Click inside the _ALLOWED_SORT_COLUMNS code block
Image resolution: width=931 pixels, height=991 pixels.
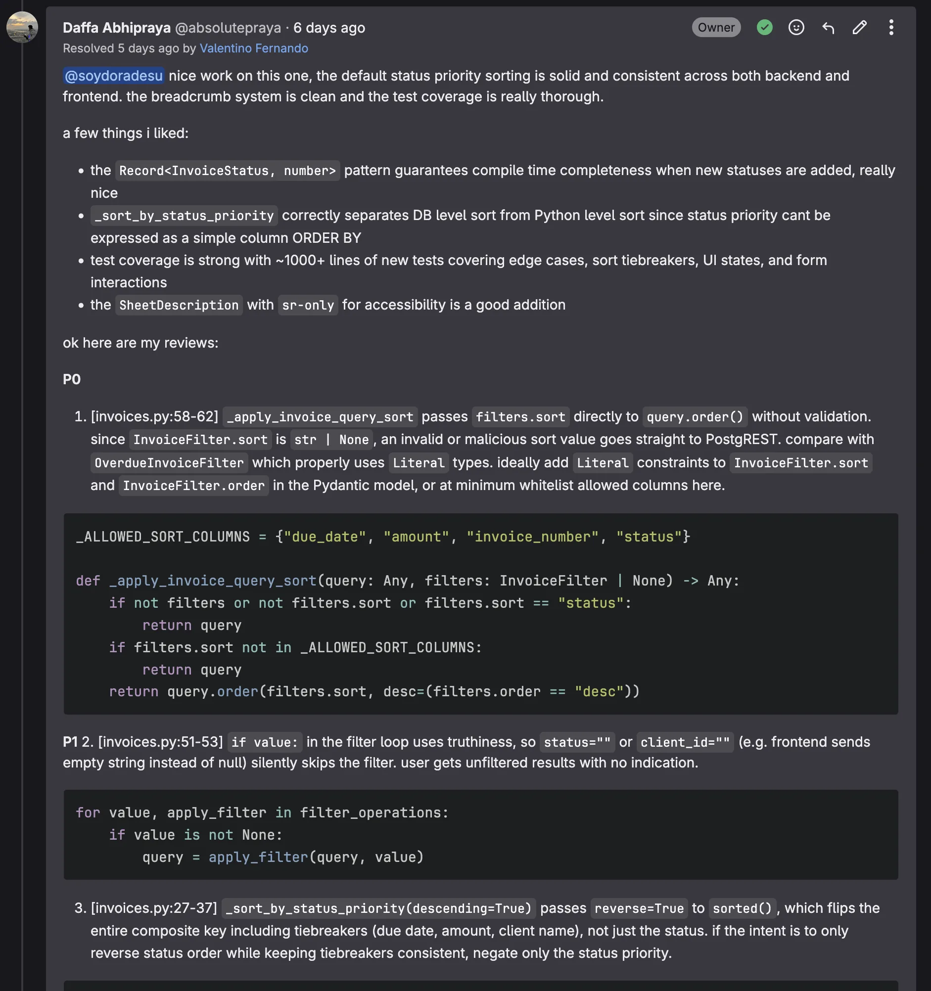point(480,614)
